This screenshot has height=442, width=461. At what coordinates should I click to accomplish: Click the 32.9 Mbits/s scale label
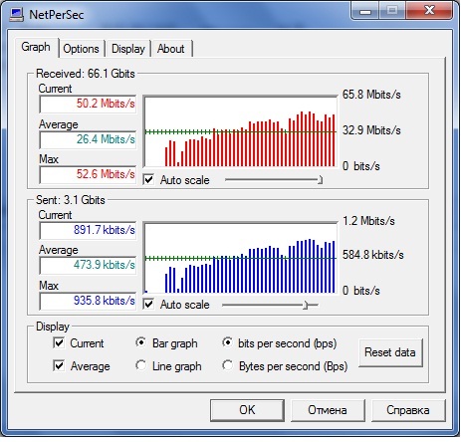point(371,130)
